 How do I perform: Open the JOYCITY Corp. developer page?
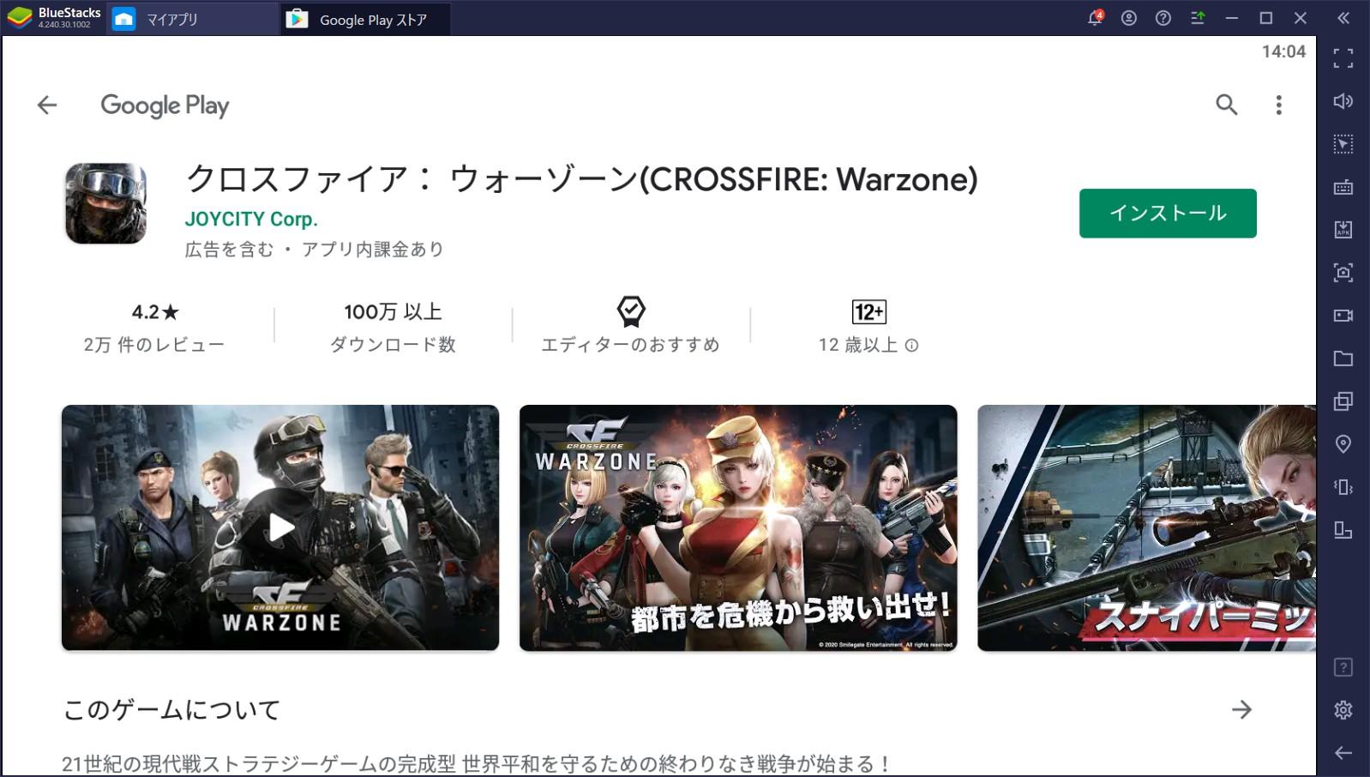(x=251, y=219)
